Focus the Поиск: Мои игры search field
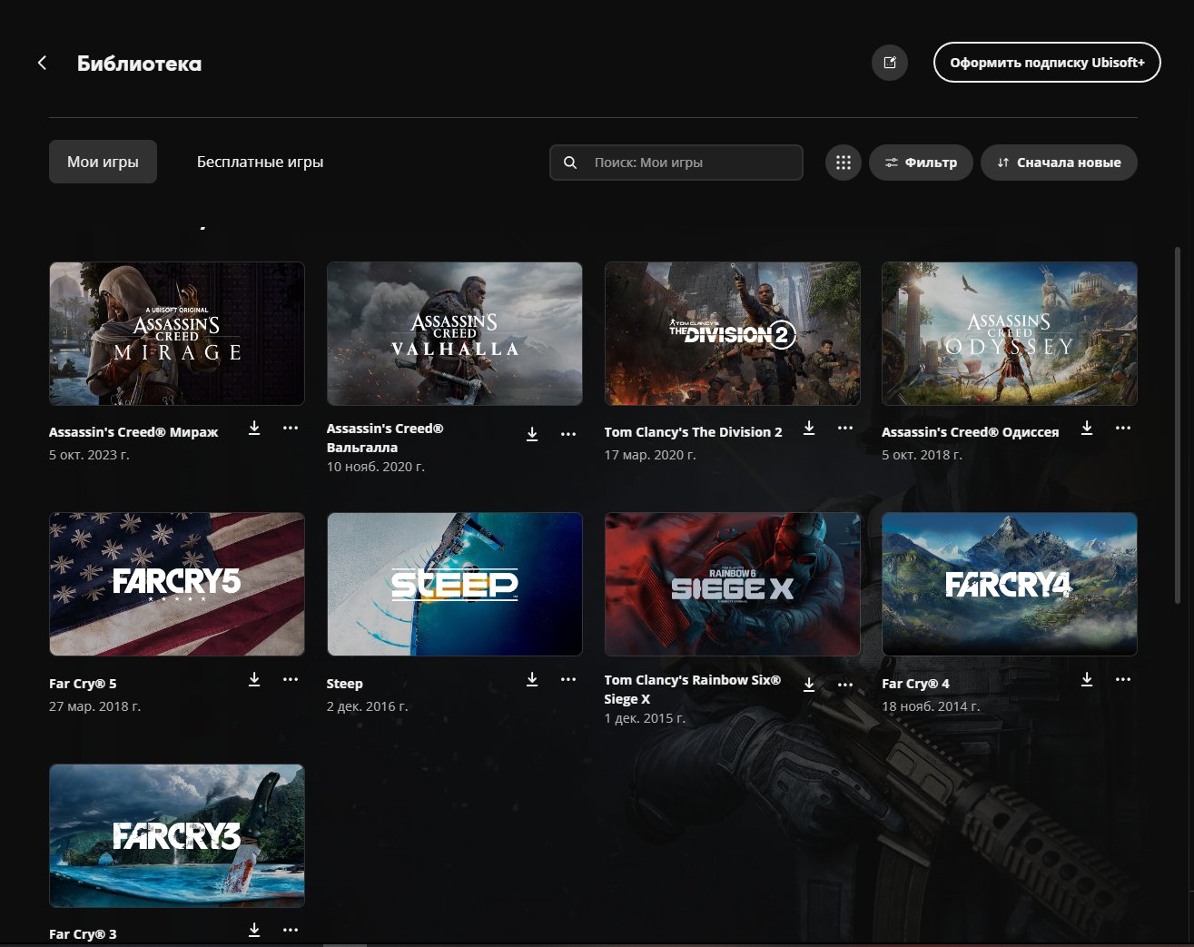This screenshot has width=1194, height=947. pos(676,163)
